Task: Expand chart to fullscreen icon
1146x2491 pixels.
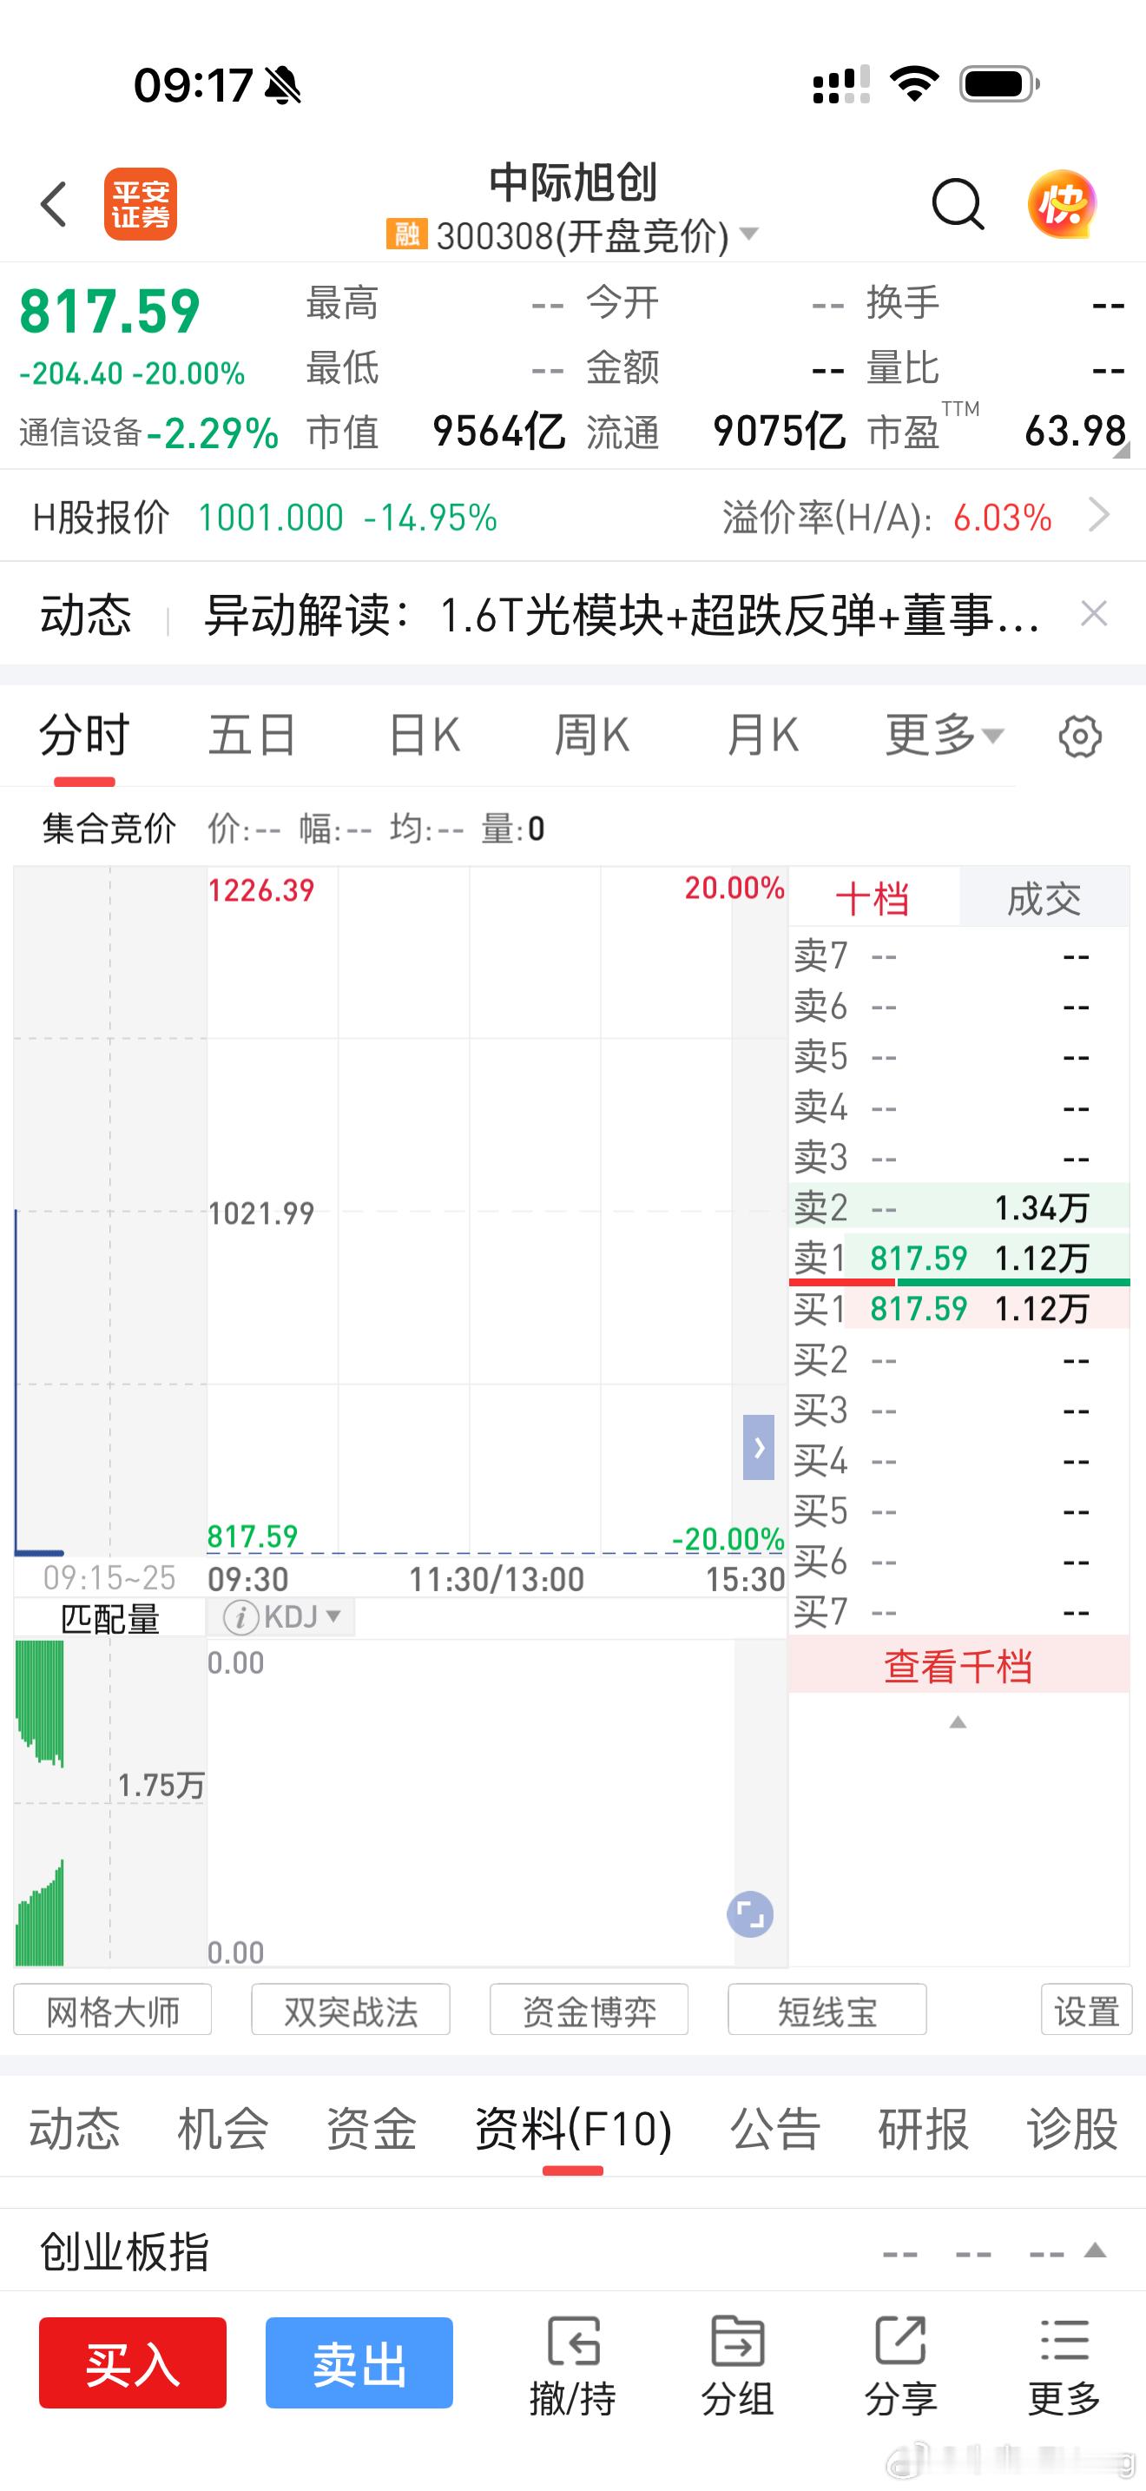Action: click(x=750, y=1913)
